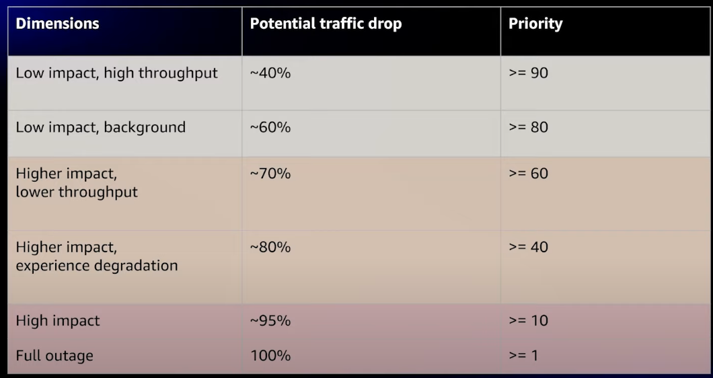Click the 100% traffic drop value
This screenshot has width=713, height=378.
[270, 355]
